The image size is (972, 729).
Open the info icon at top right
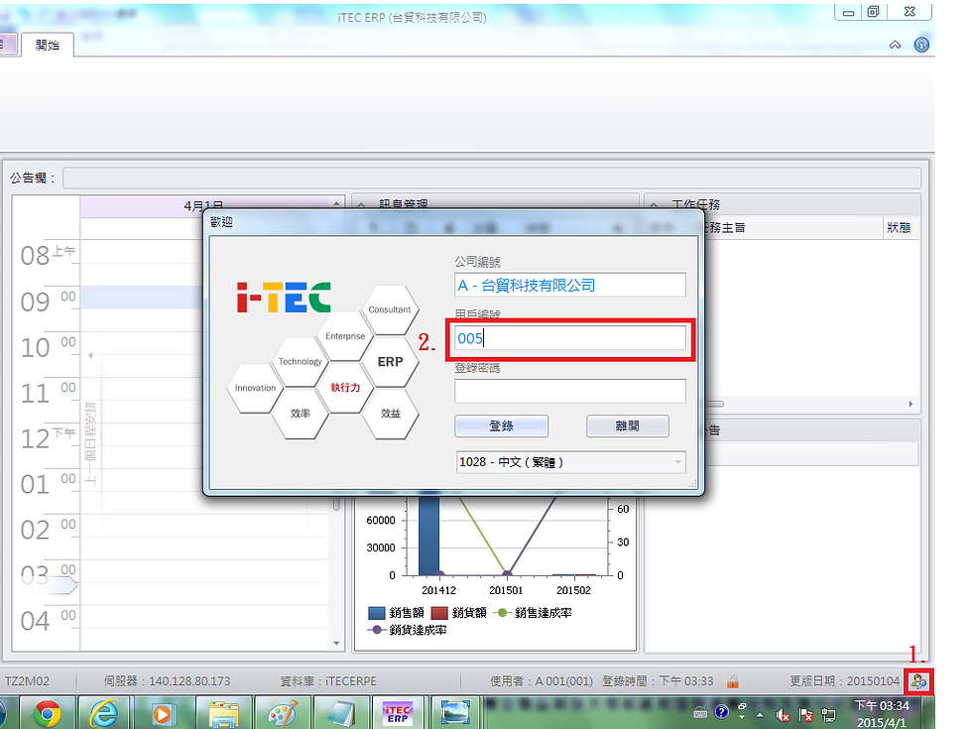pos(921,45)
